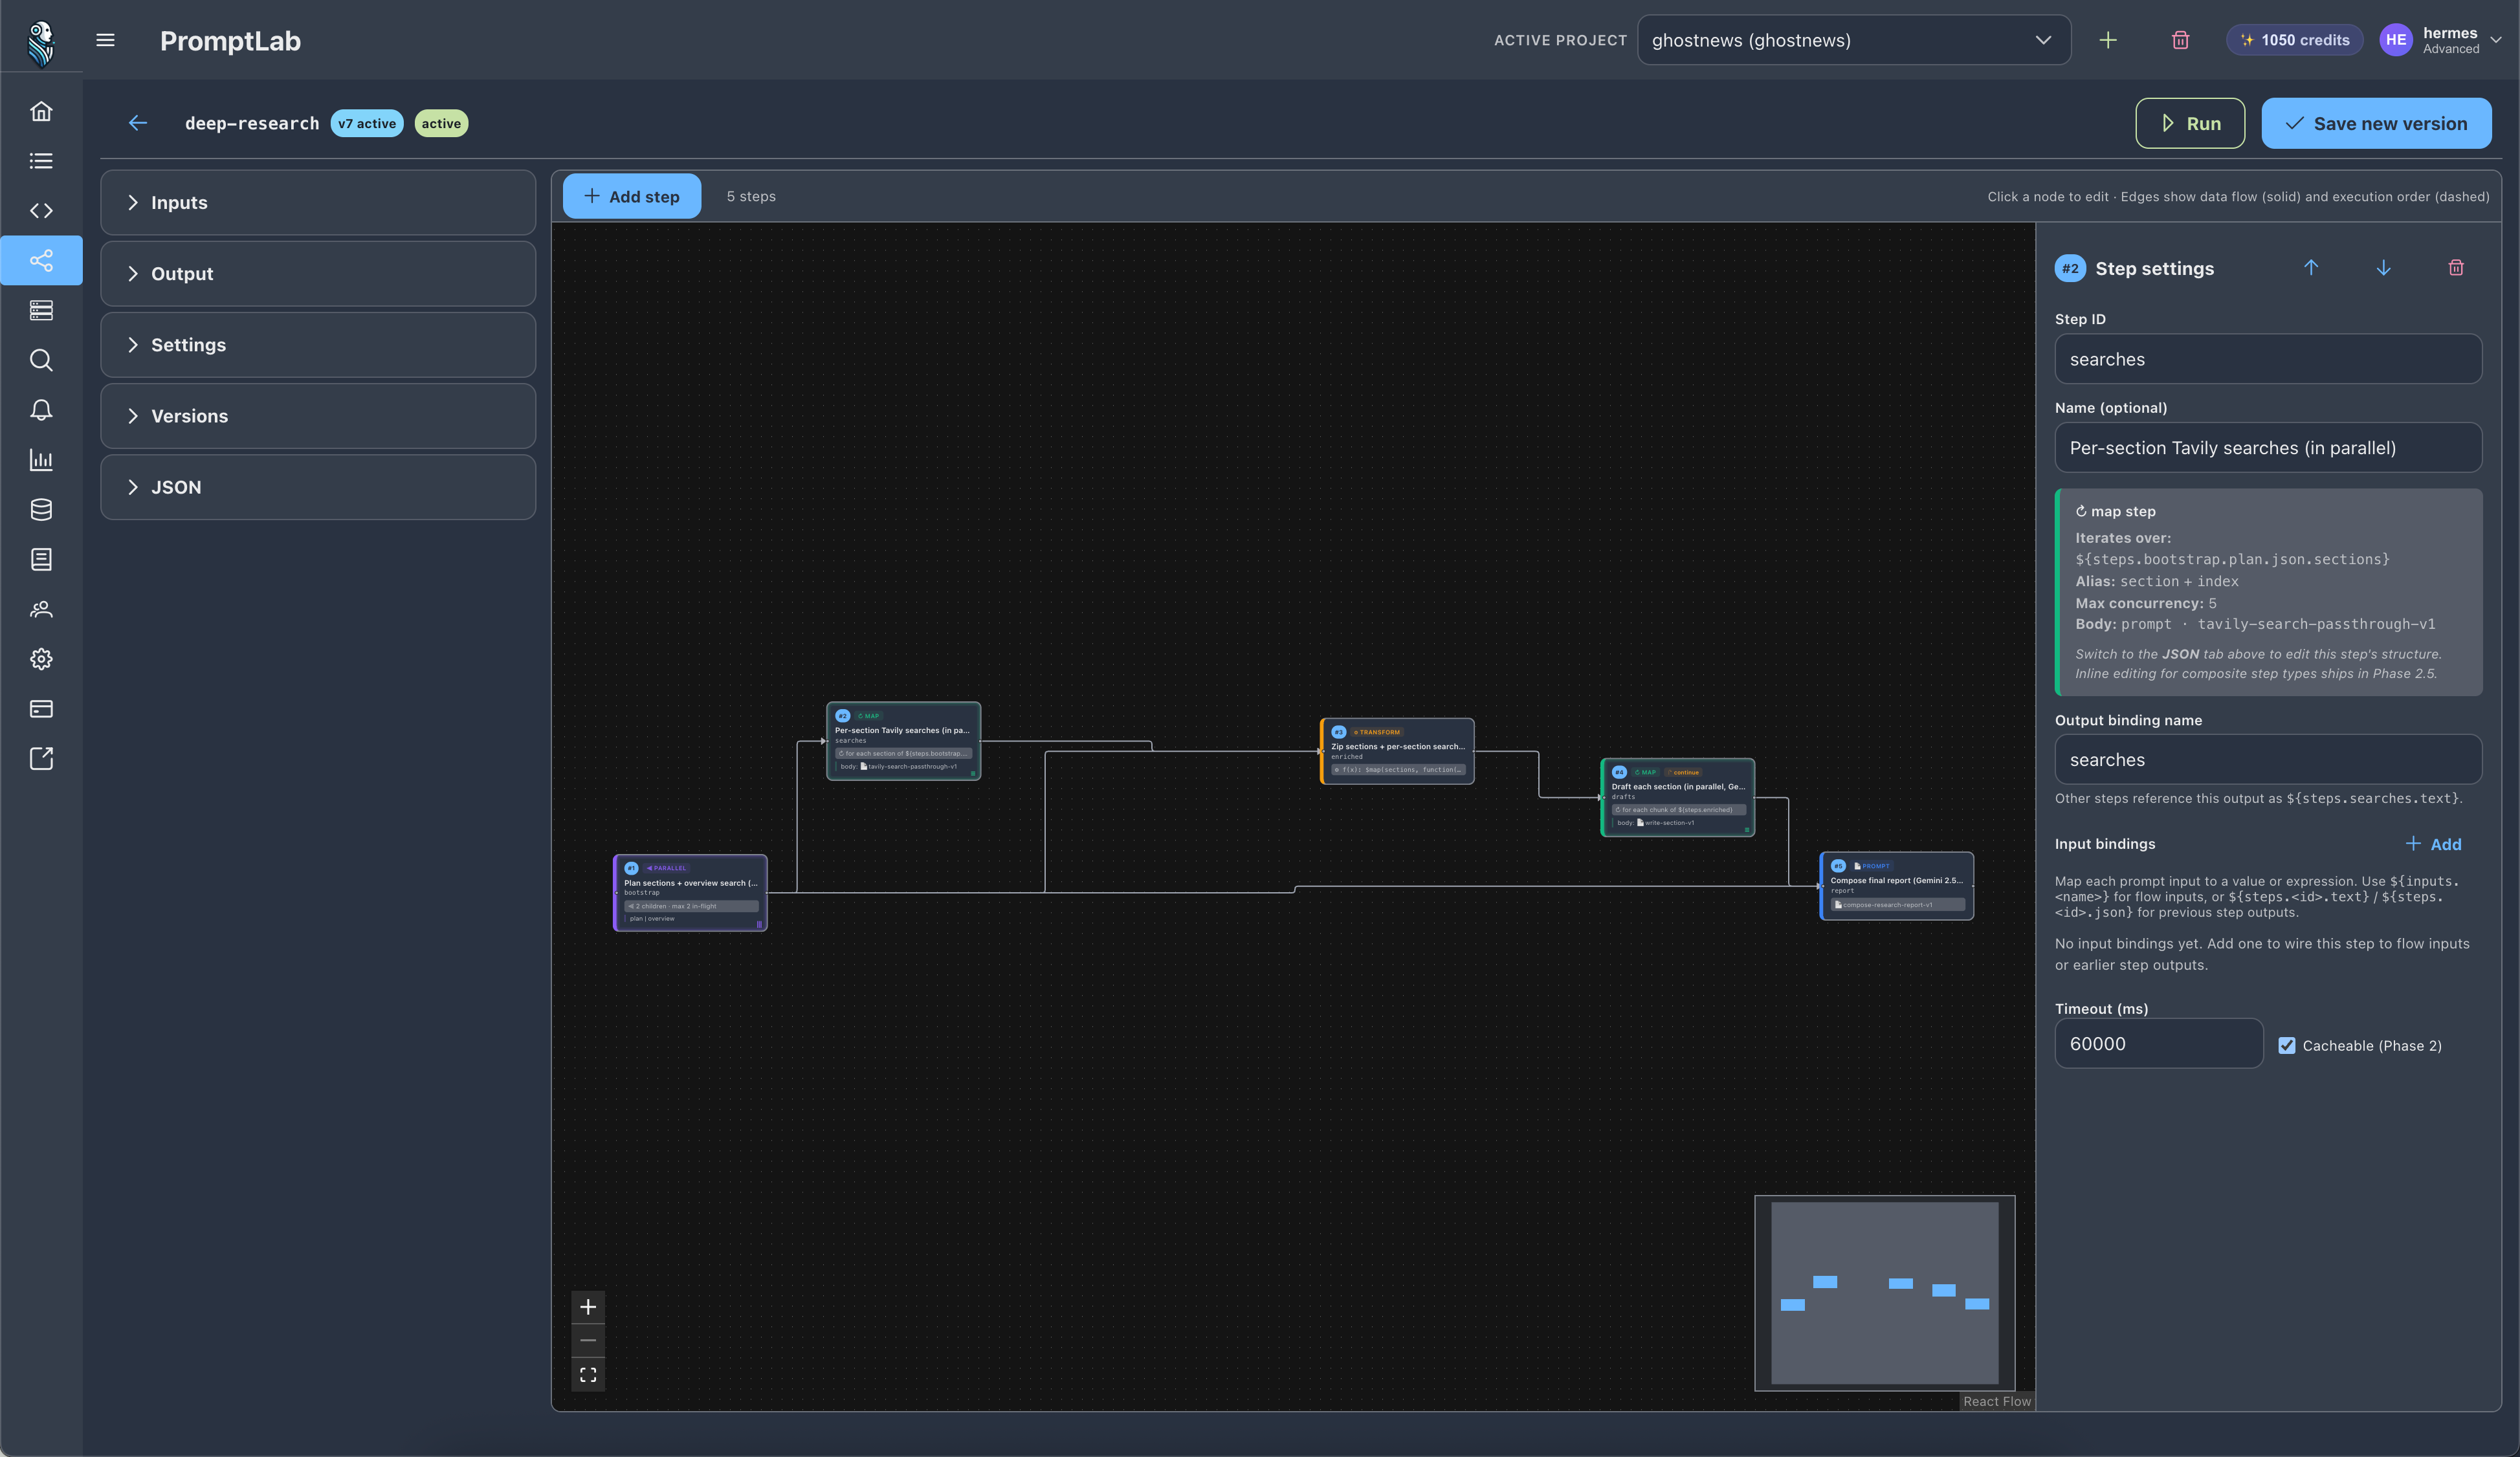Click Save new version button

2376,123
